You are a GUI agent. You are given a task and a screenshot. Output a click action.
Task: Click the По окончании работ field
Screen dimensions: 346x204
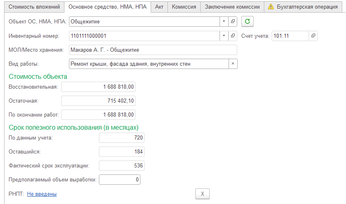click(98, 115)
